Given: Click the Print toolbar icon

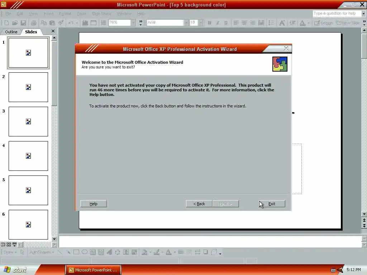Looking at the screenshot, I should tap(34, 23).
